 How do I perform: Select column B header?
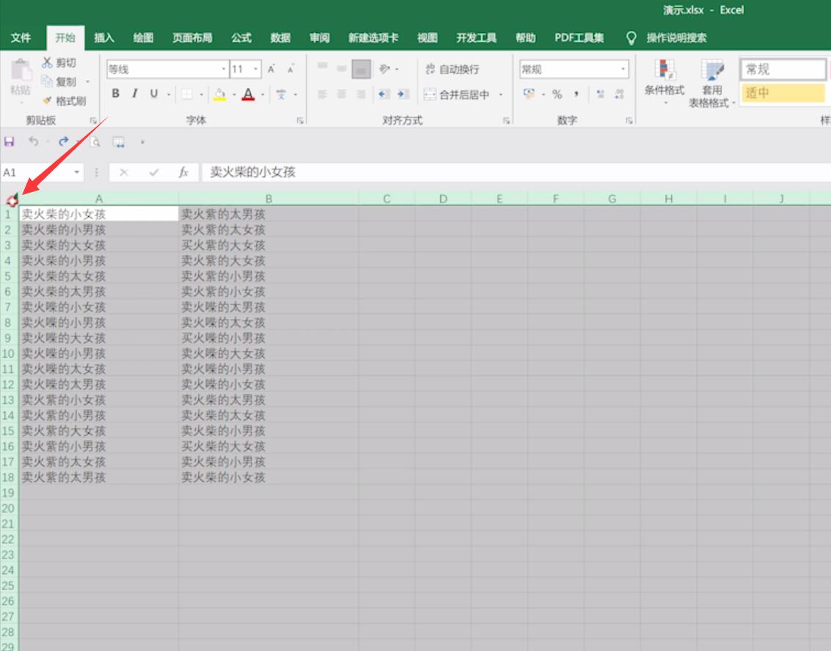268,199
